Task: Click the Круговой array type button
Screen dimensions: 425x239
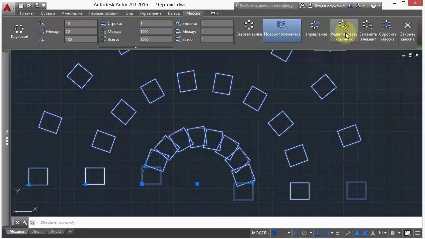Action: [x=20, y=32]
